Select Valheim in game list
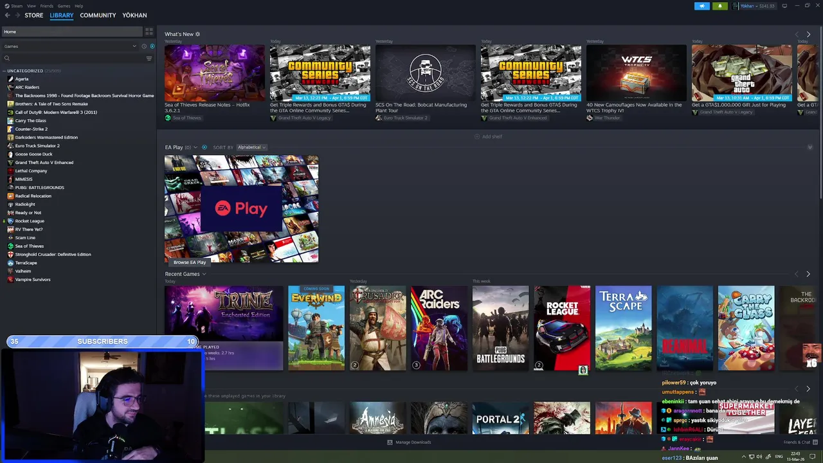823x463 pixels. 23,271
